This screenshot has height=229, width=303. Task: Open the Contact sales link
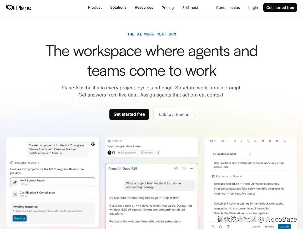pos(228,8)
